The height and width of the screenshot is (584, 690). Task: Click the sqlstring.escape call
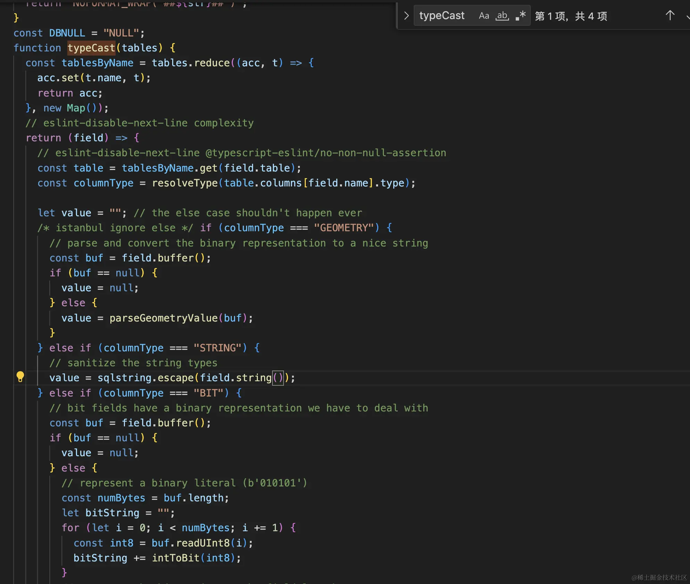[x=145, y=378]
